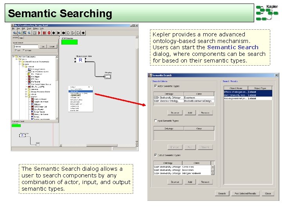This screenshot has width=282, height=211.
Task: Click the Kepler logo on the slide
Action: (267, 13)
